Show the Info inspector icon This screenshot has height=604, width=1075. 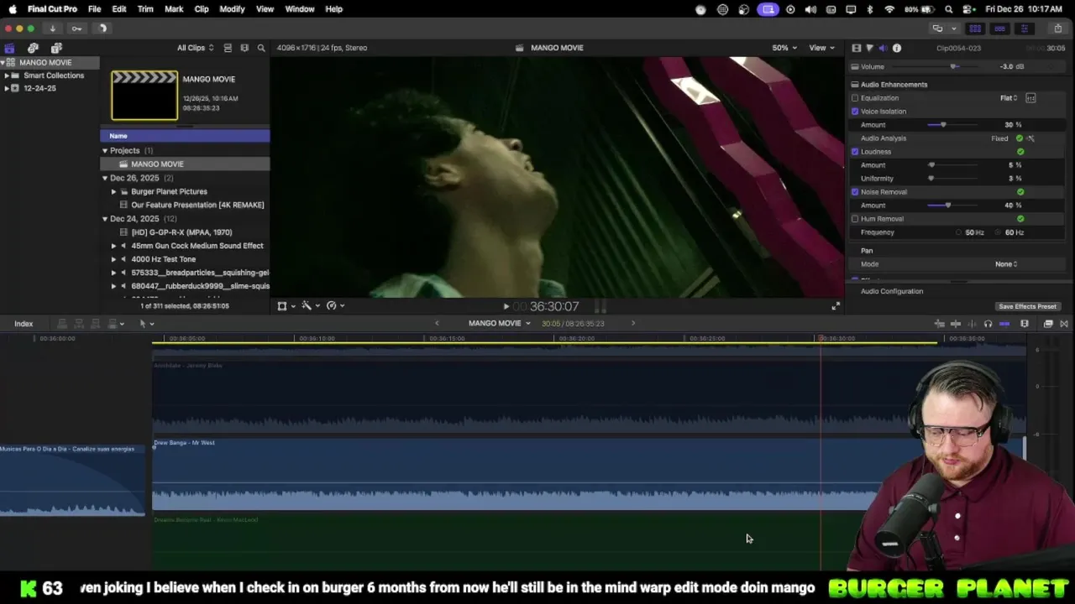pyautogui.click(x=897, y=48)
